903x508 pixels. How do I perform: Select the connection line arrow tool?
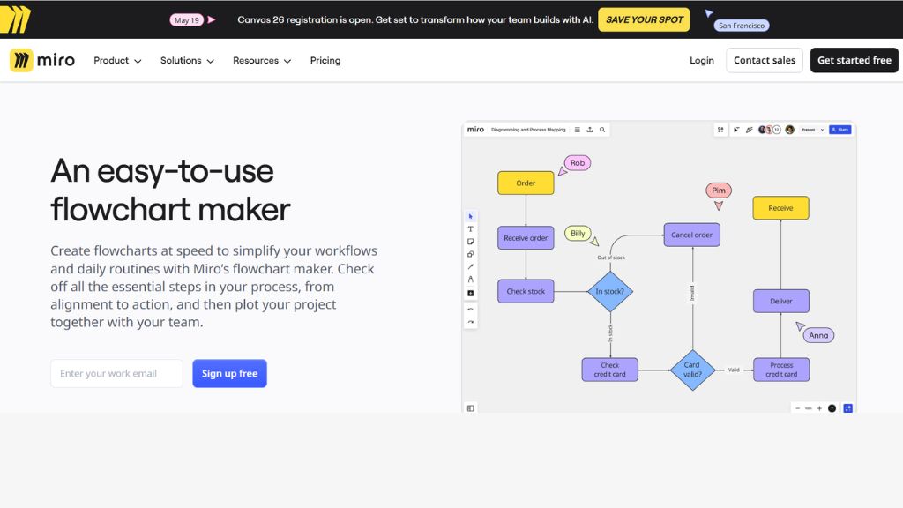(x=471, y=266)
